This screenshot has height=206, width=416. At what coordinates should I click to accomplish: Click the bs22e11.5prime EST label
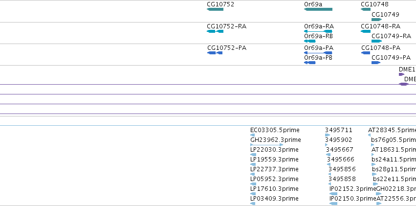coord(394,179)
